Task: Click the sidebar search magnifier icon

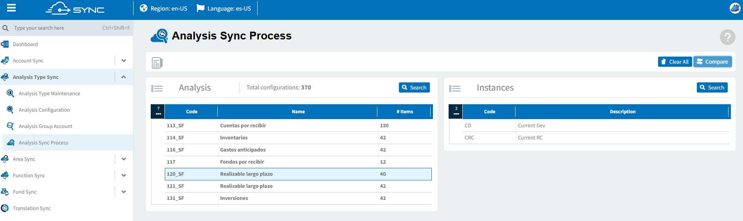Action: [5, 28]
